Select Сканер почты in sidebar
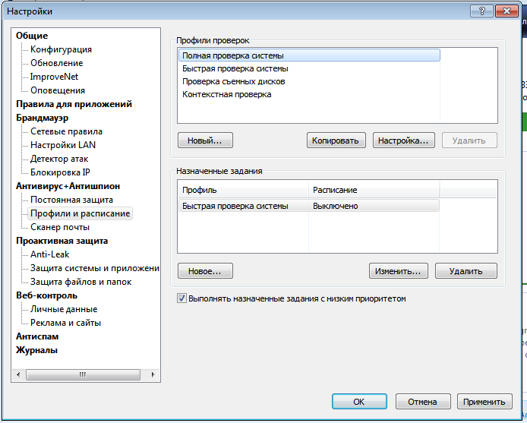 click(59, 227)
